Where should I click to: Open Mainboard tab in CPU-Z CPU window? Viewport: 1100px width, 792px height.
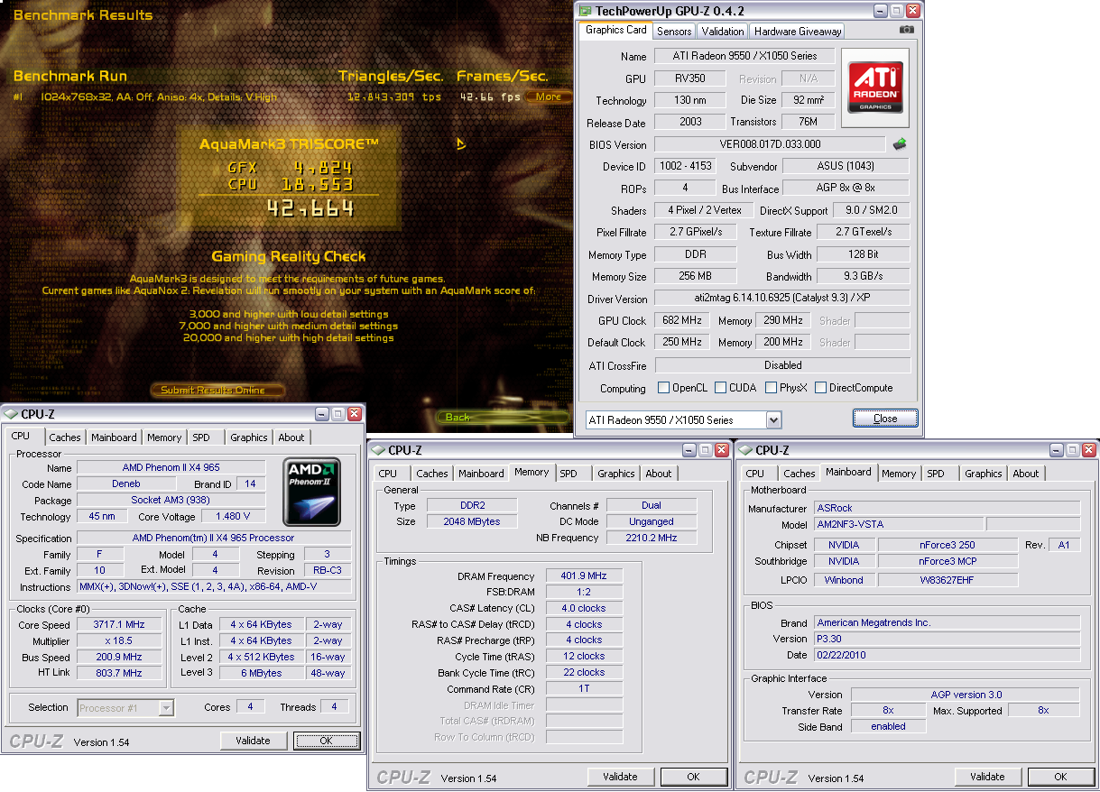point(114,437)
